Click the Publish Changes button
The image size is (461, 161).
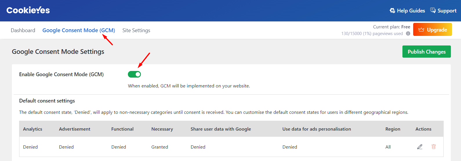pyautogui.click(x=426, y=52)
